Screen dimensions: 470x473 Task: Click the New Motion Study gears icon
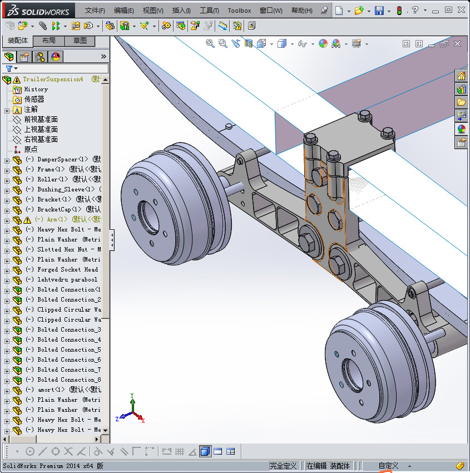166,26
